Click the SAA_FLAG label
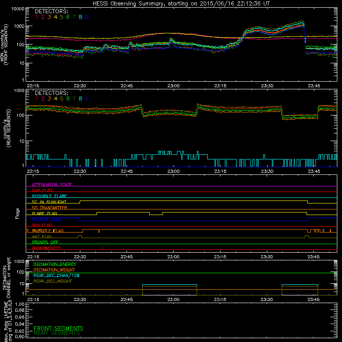 coord(42,225)
